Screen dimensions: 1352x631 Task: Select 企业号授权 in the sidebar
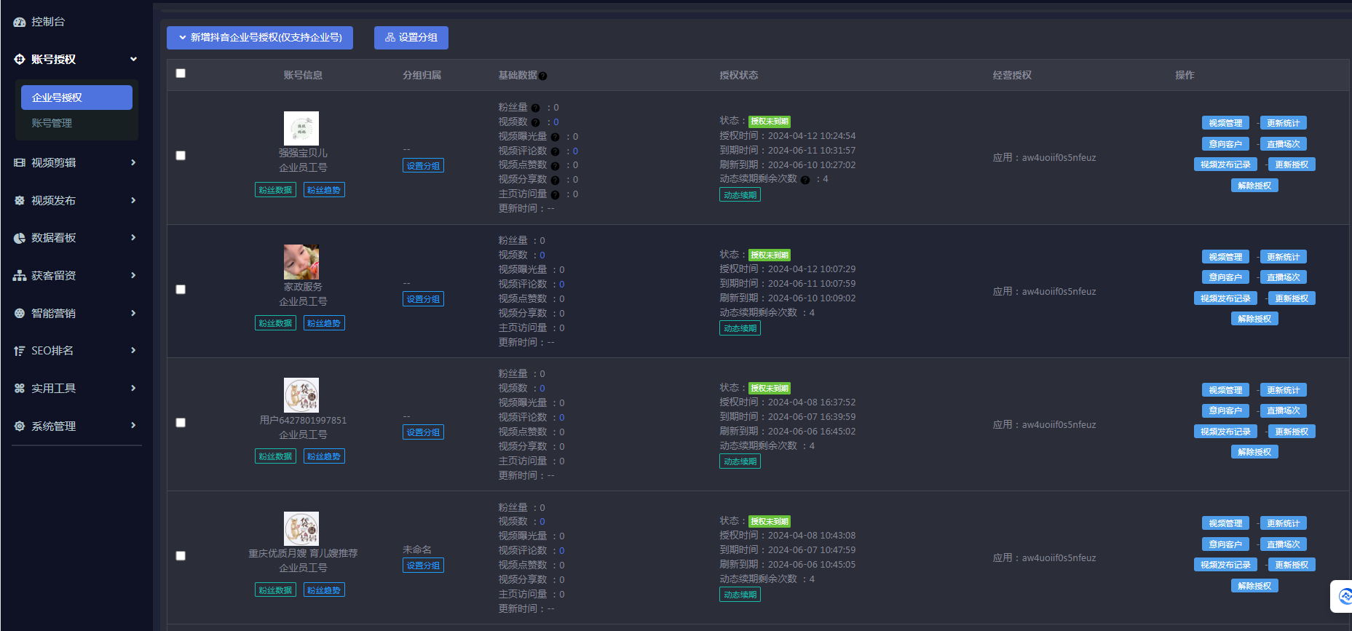tap(76, 98)
